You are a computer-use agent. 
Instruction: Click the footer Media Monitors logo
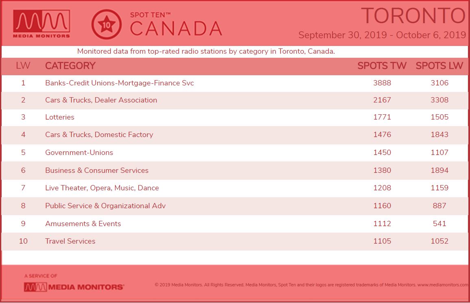coord(74,287)
